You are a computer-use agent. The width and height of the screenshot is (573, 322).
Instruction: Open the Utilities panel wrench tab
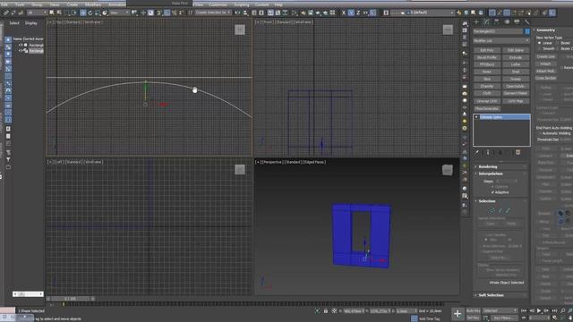pyautogui.click(x=526, y=21)
